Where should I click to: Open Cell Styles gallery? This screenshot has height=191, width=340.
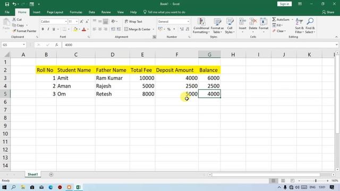(229, 26)
